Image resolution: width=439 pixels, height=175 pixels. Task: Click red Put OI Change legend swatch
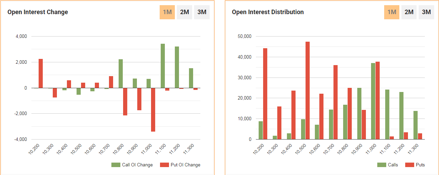[x=164, y=165]
